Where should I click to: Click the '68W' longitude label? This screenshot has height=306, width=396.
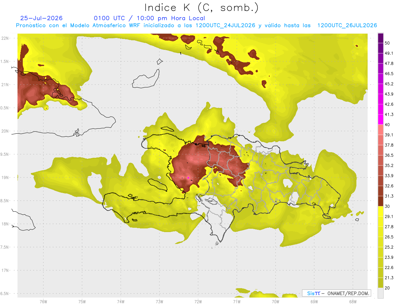[353, 301]
